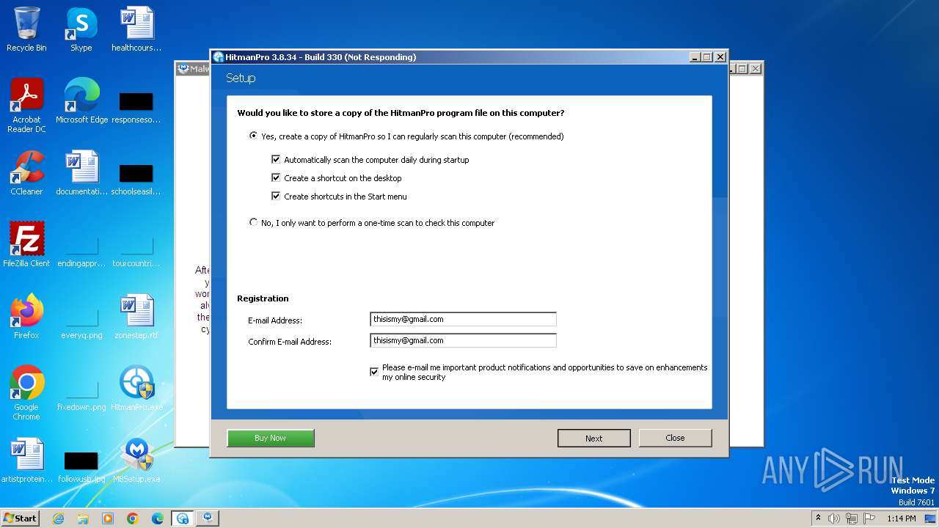
Task: Click the HitmanPro title bar icon
Action: 218,57
